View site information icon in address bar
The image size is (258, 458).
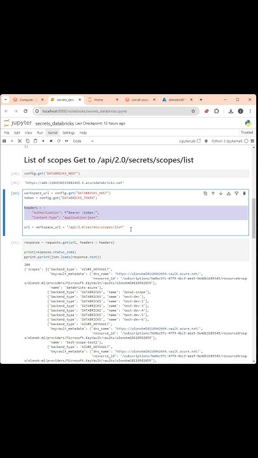37,111
